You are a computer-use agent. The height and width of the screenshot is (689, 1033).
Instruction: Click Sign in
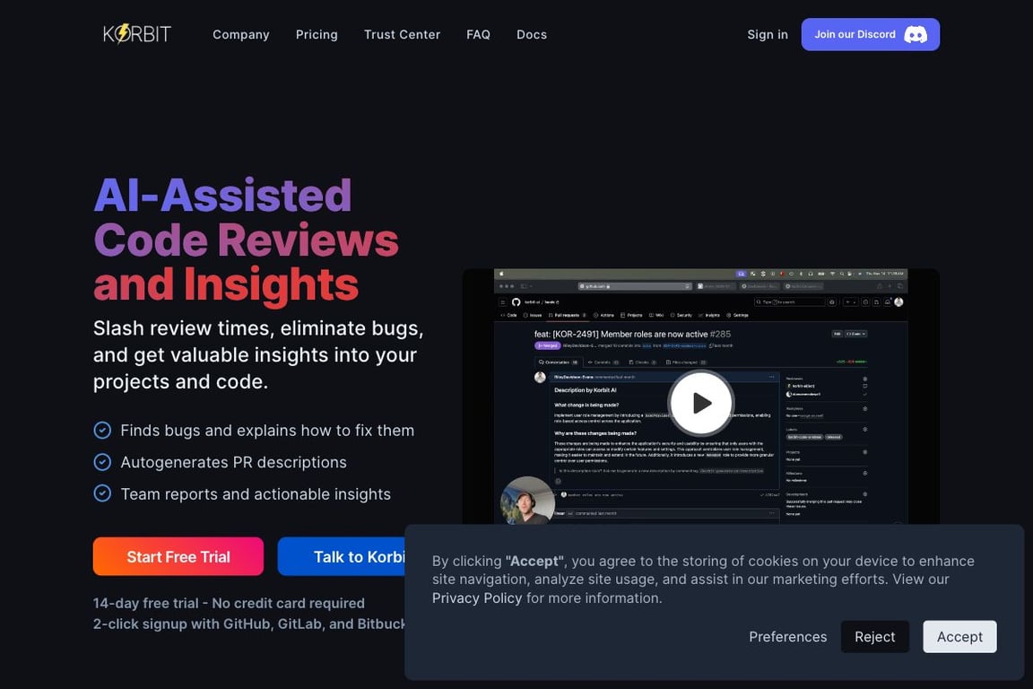click(x=768, y=34)
